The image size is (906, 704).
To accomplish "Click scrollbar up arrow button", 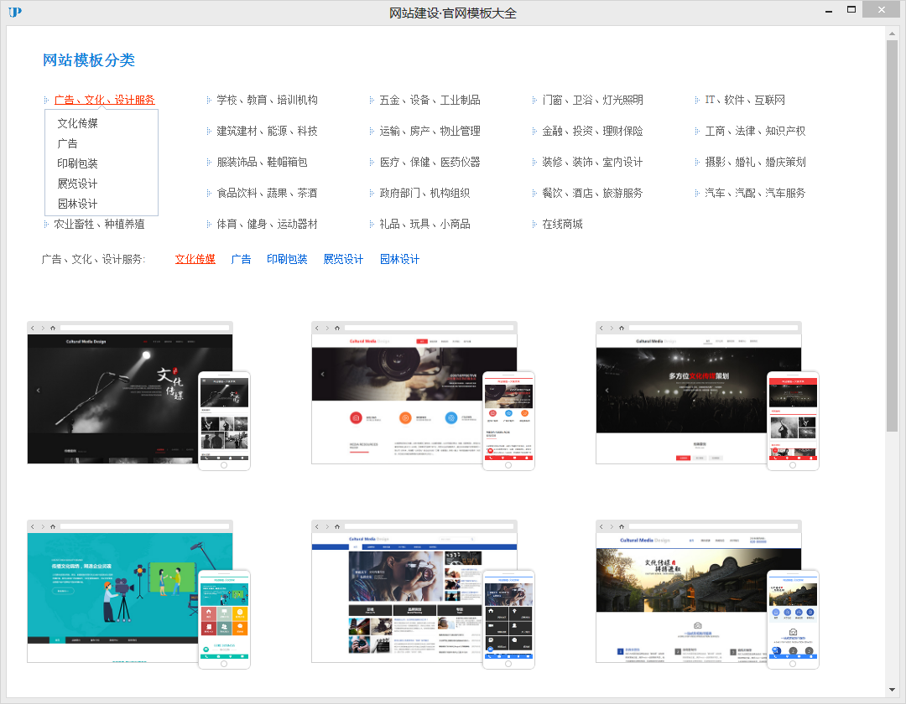I will point(892,33).
